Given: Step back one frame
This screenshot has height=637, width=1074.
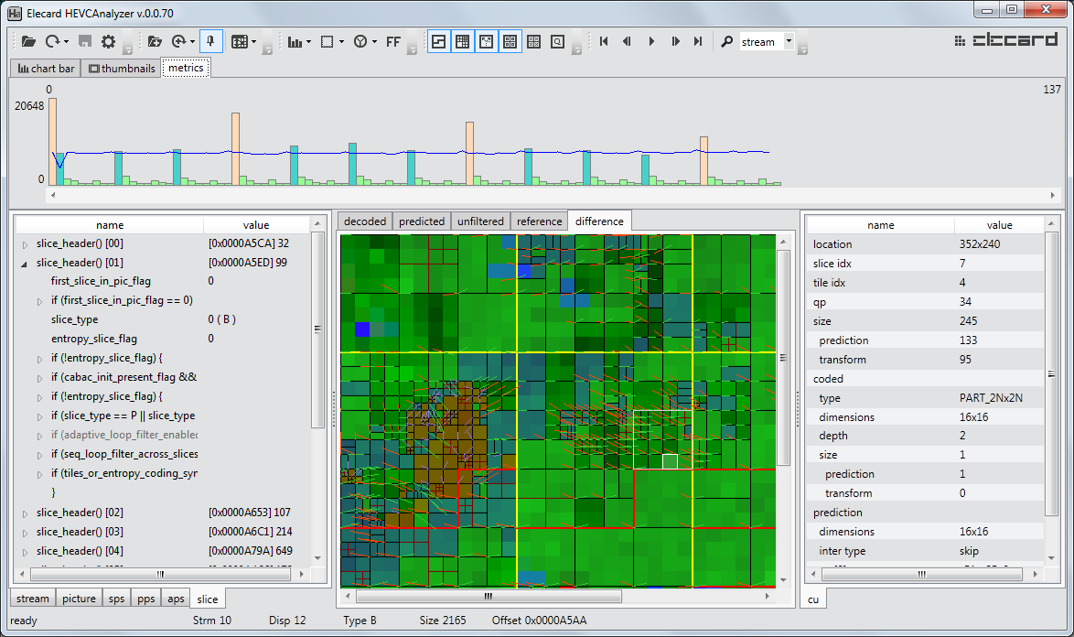Looking at the screenshot, I should 627,42.
